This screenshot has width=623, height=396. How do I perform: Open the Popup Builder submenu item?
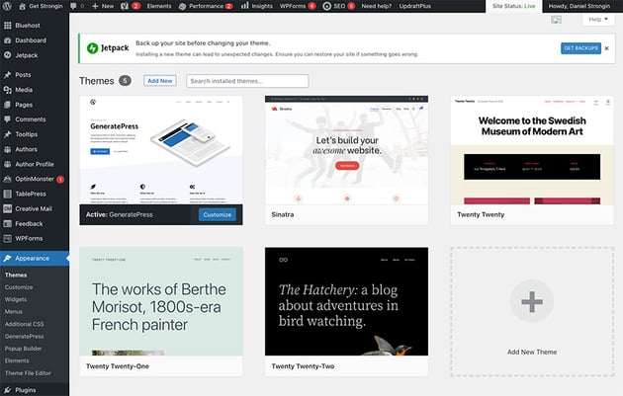point(23,349)
